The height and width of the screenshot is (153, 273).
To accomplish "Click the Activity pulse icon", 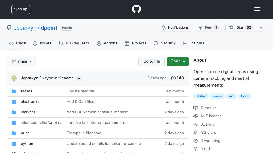I will tap(196, 124).
